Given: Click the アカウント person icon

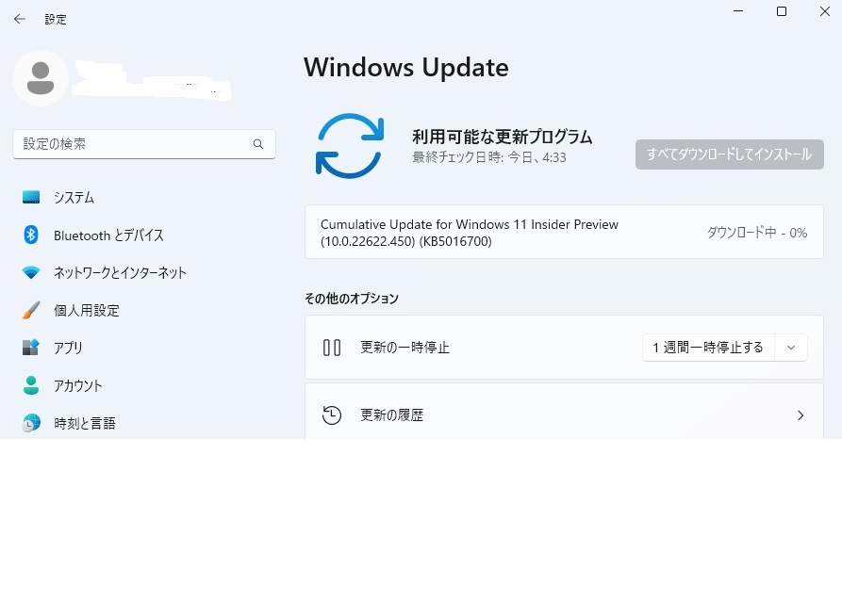Looking at the screenshot, I should click(x=31, y=385).
